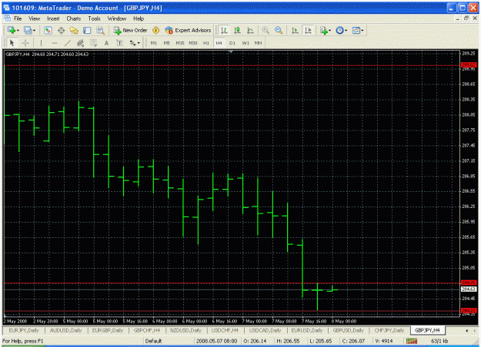This screenshot has width=481, height=347.
Task: Set timeframe to M1
Action: click(x=154, y=43)
